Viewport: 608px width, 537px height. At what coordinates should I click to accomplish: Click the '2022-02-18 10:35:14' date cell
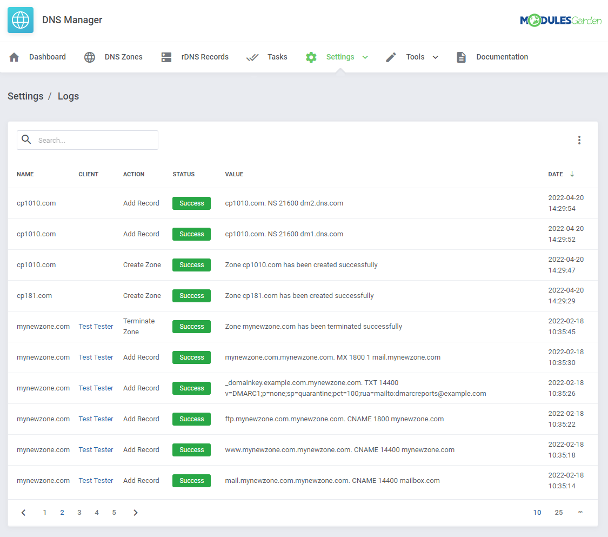(x=566, y=480)
